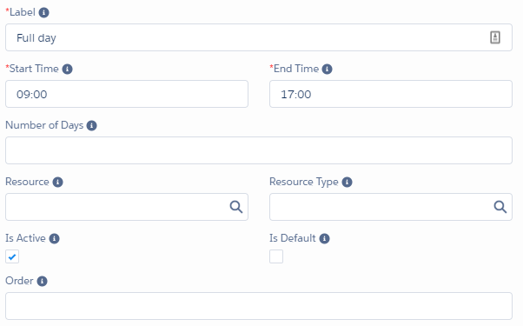This screenshot has width=523, height=326.
Task: Click the Resource lookup search magnifier
Action: click(235, 207)
